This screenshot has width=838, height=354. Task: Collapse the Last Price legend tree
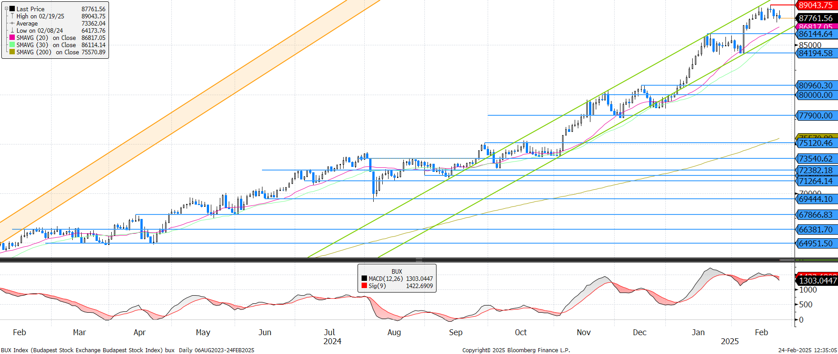click(6, 9)
